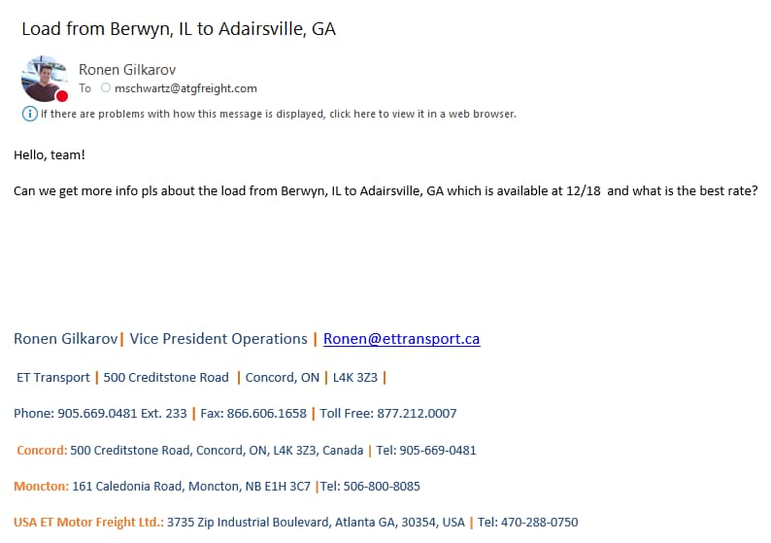Screen dimensions: 771x543
Task: Click presence circle beside mschwartz@atgfreight.com
Action: tap(105, 88)
